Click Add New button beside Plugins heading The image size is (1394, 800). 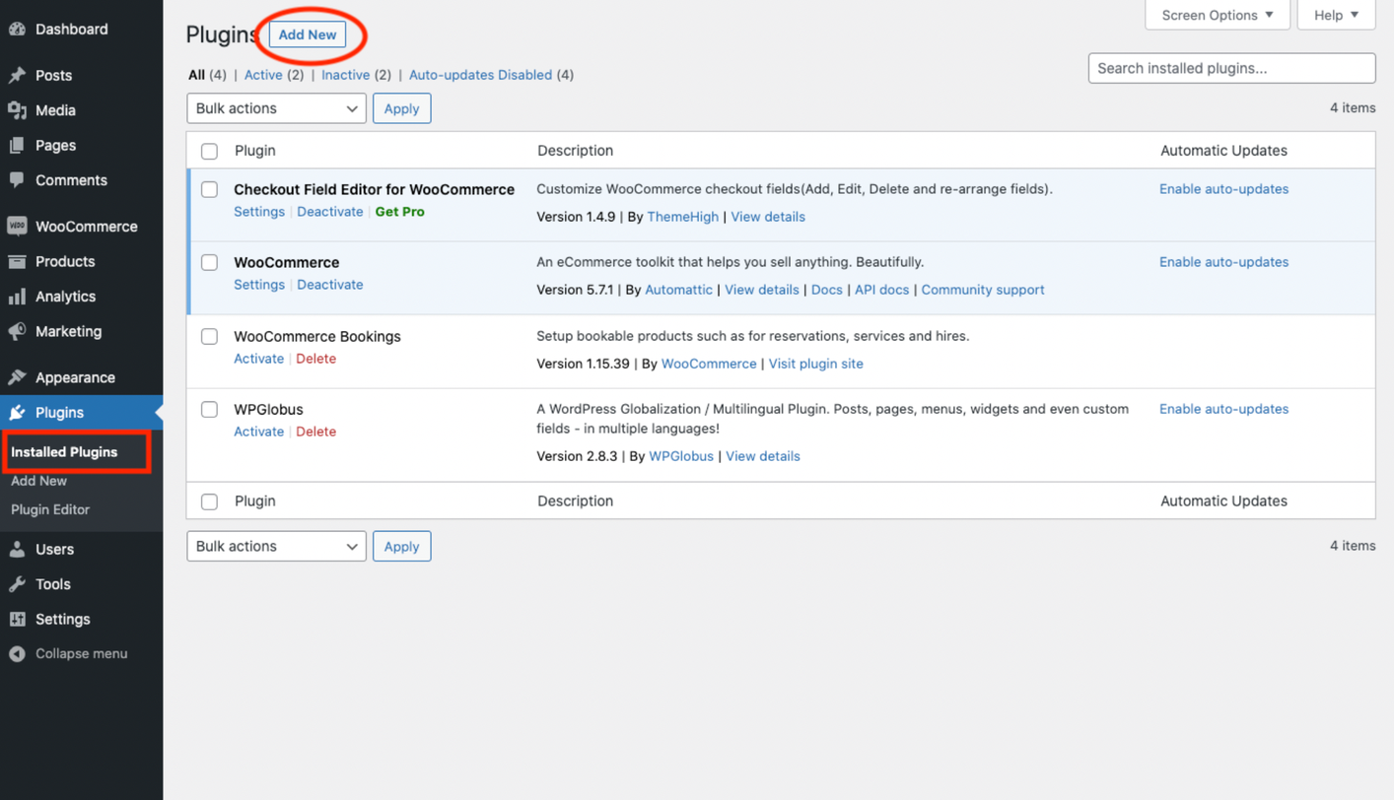[x=308, y=34]
